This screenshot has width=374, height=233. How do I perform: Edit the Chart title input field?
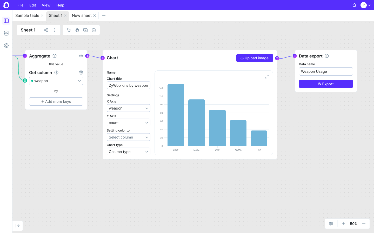click(x=129, y=85)
